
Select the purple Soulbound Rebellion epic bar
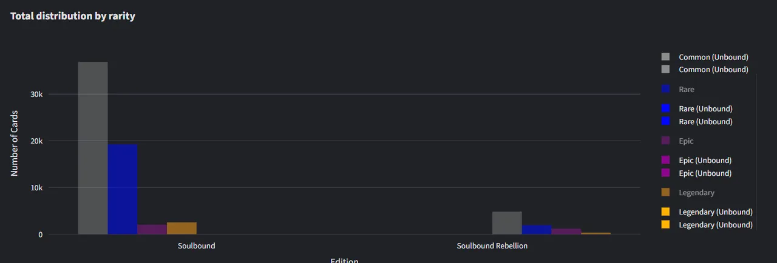(x=566, y=231)
